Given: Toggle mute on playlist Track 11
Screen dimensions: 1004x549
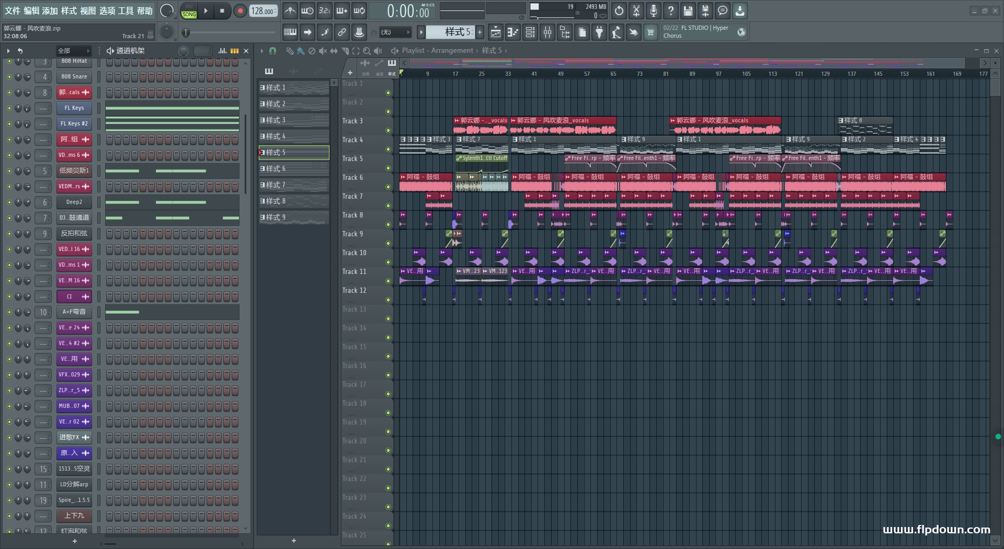Looking at the screenshot, I should [x=388, y=281].
